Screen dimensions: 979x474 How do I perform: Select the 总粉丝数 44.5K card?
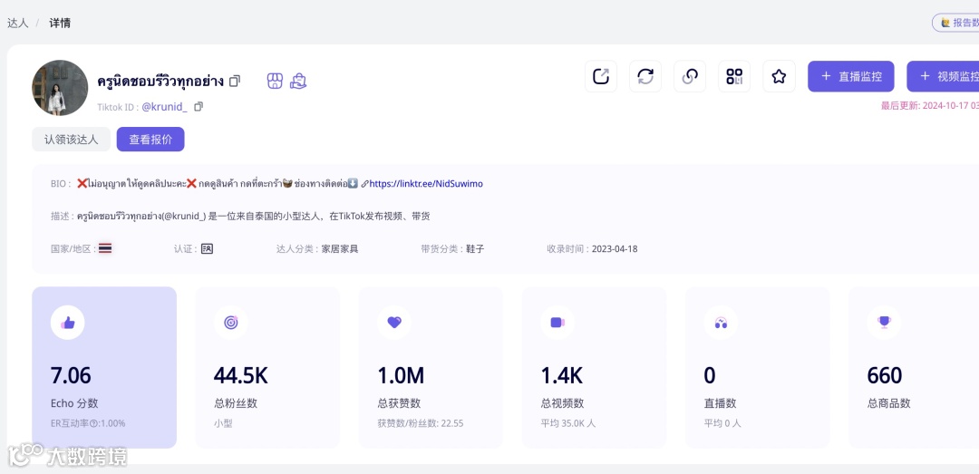267,367
